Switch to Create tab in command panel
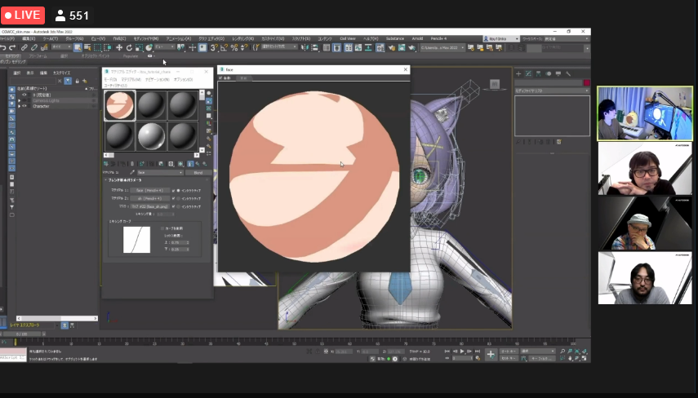Viewport: 698px width, 398px height. click(518, 74)
